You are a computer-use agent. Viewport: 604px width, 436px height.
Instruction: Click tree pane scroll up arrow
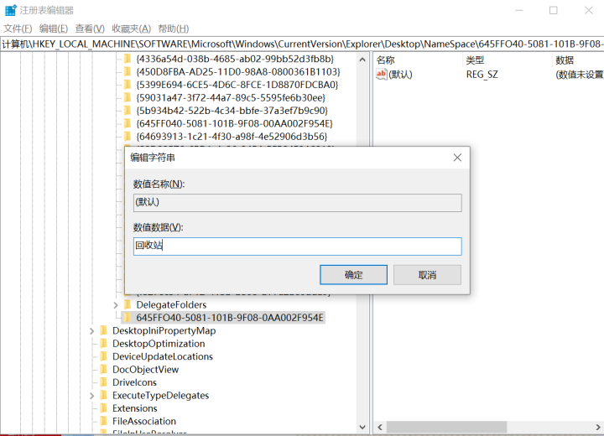point(362,60)
